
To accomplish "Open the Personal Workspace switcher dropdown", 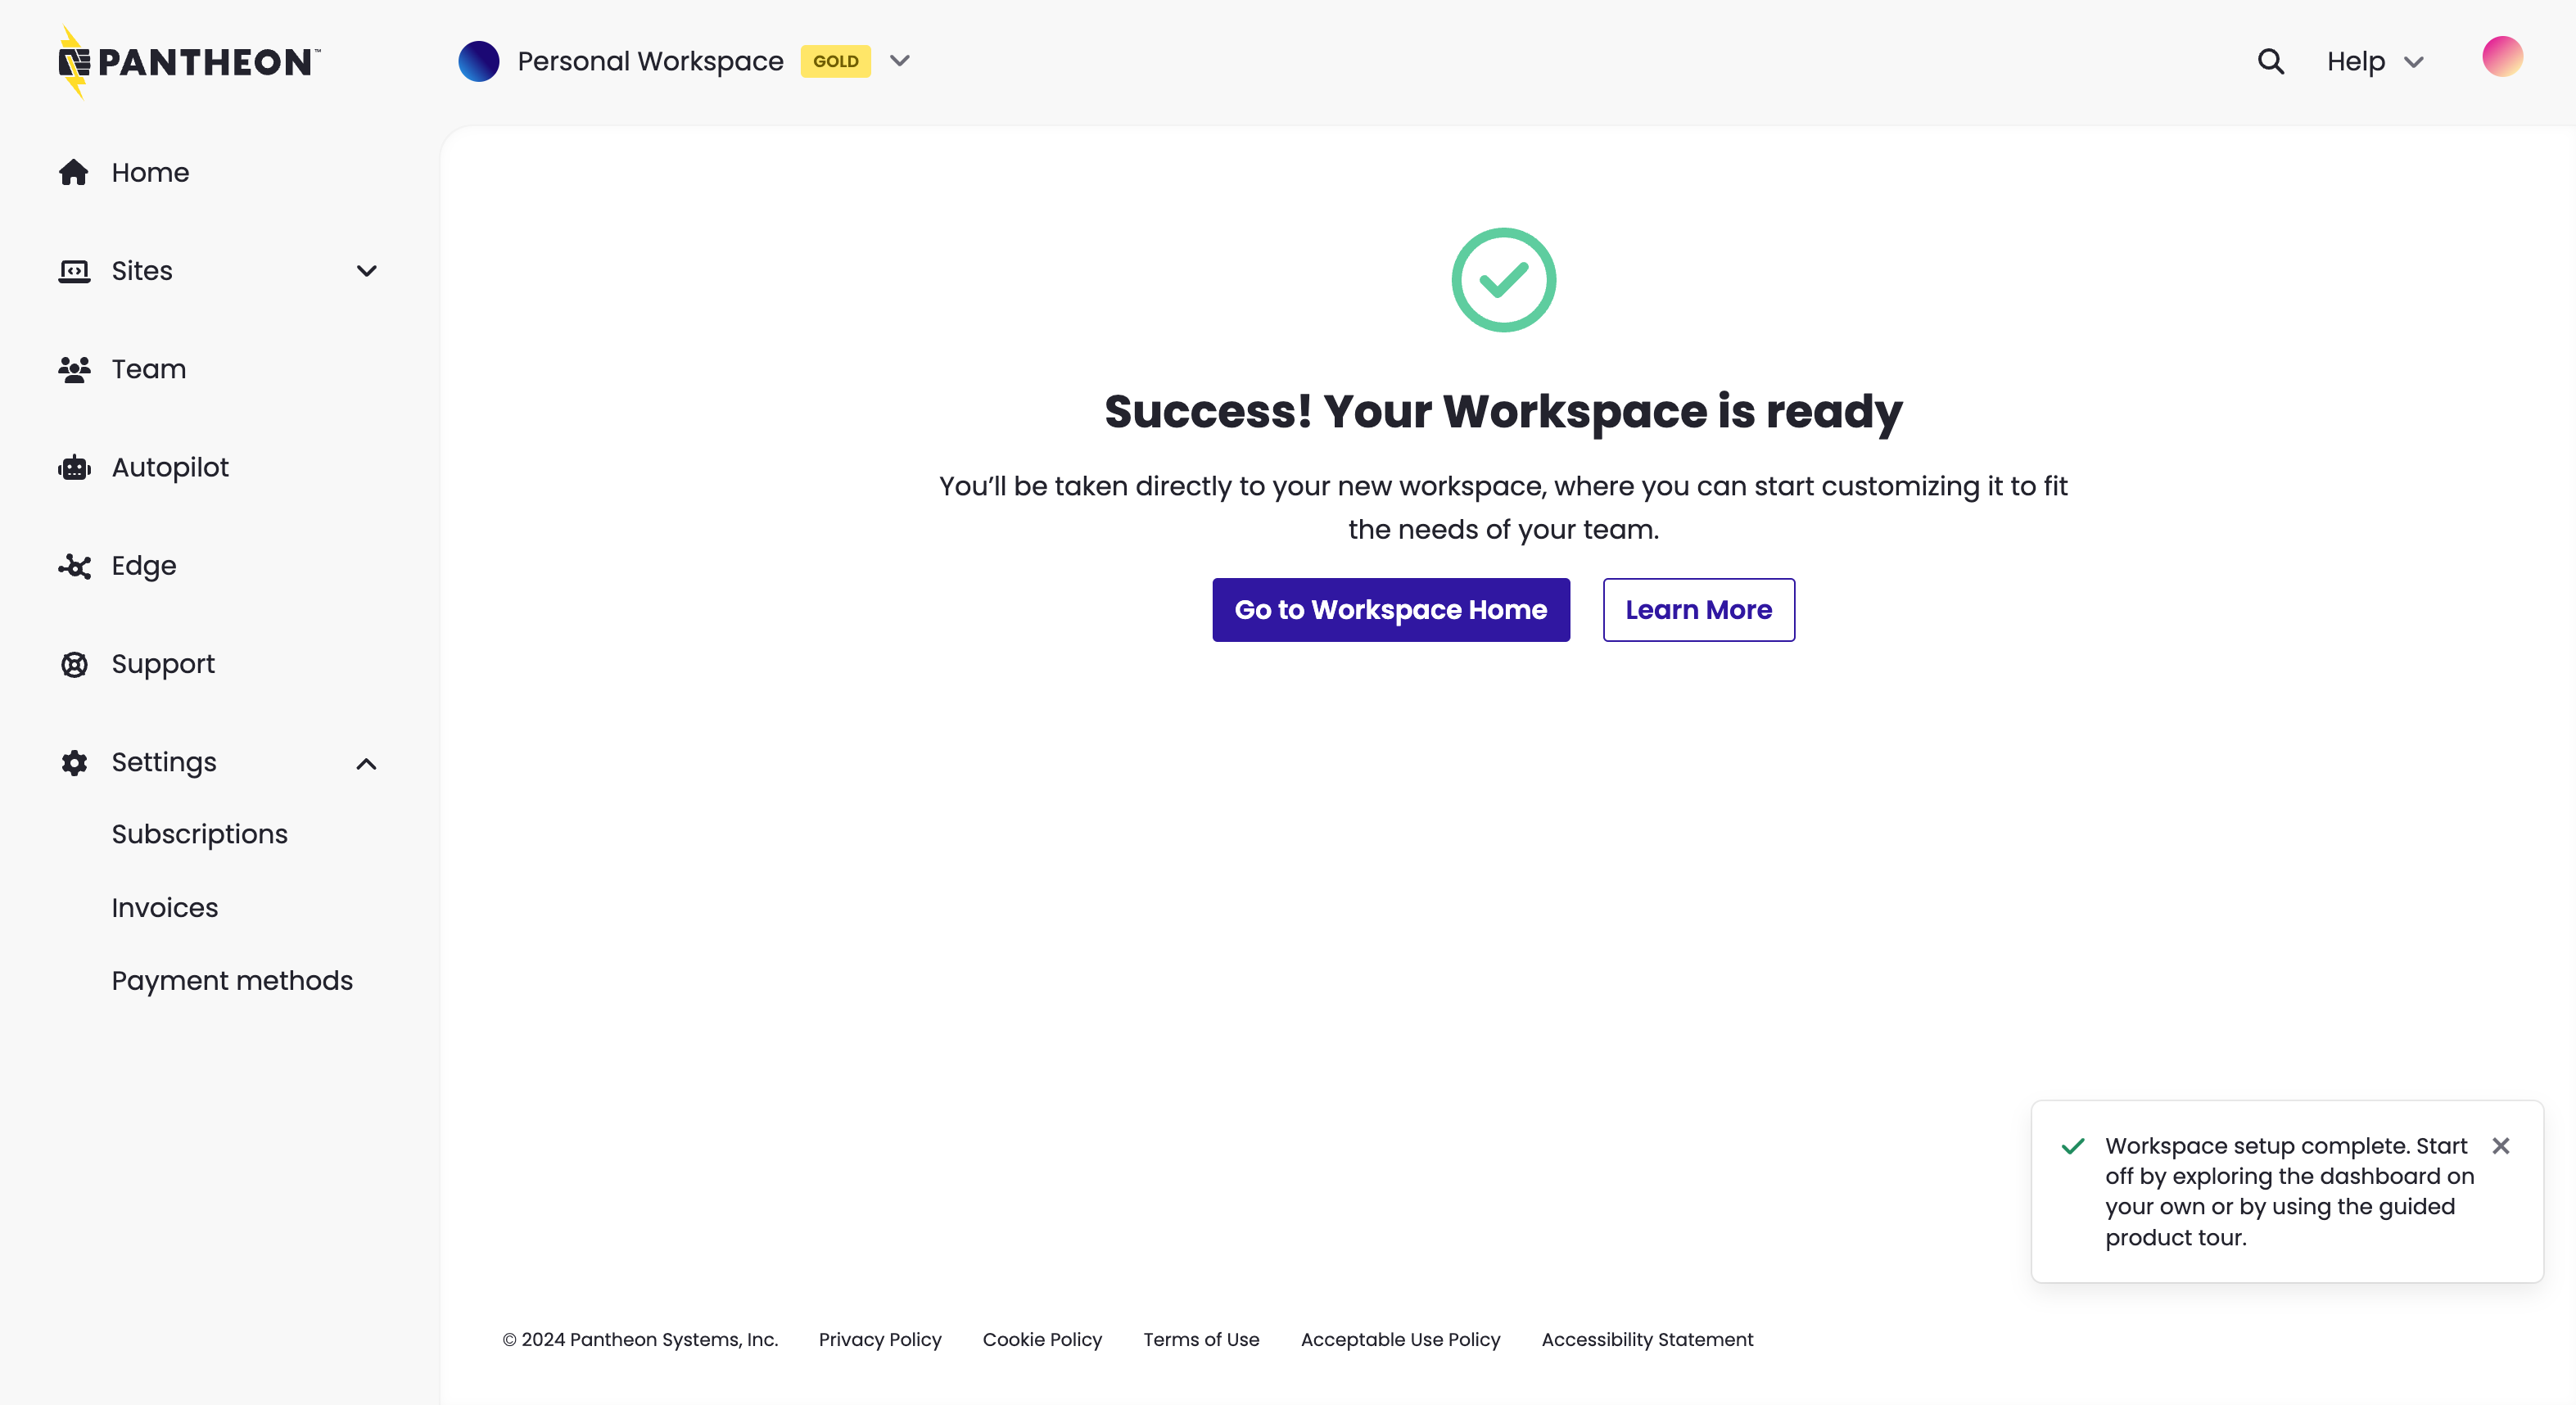I will pos(899,61).
